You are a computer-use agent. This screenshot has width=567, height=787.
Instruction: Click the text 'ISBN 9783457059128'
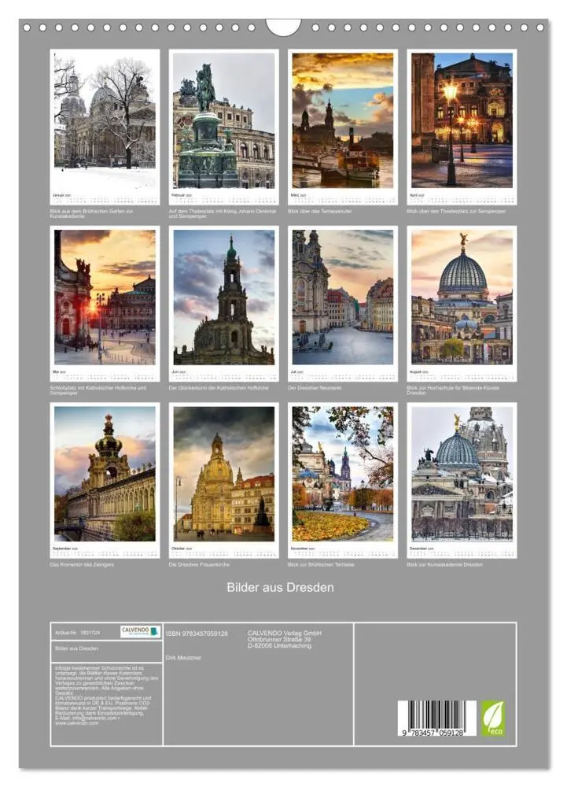197,634
